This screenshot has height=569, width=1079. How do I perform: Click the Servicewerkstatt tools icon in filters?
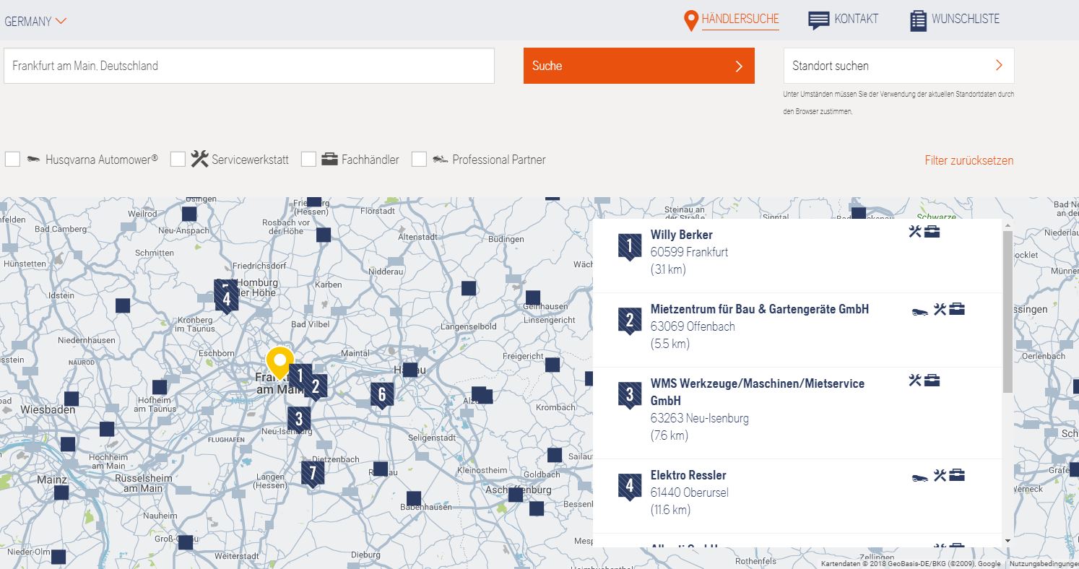click(199, 159)
